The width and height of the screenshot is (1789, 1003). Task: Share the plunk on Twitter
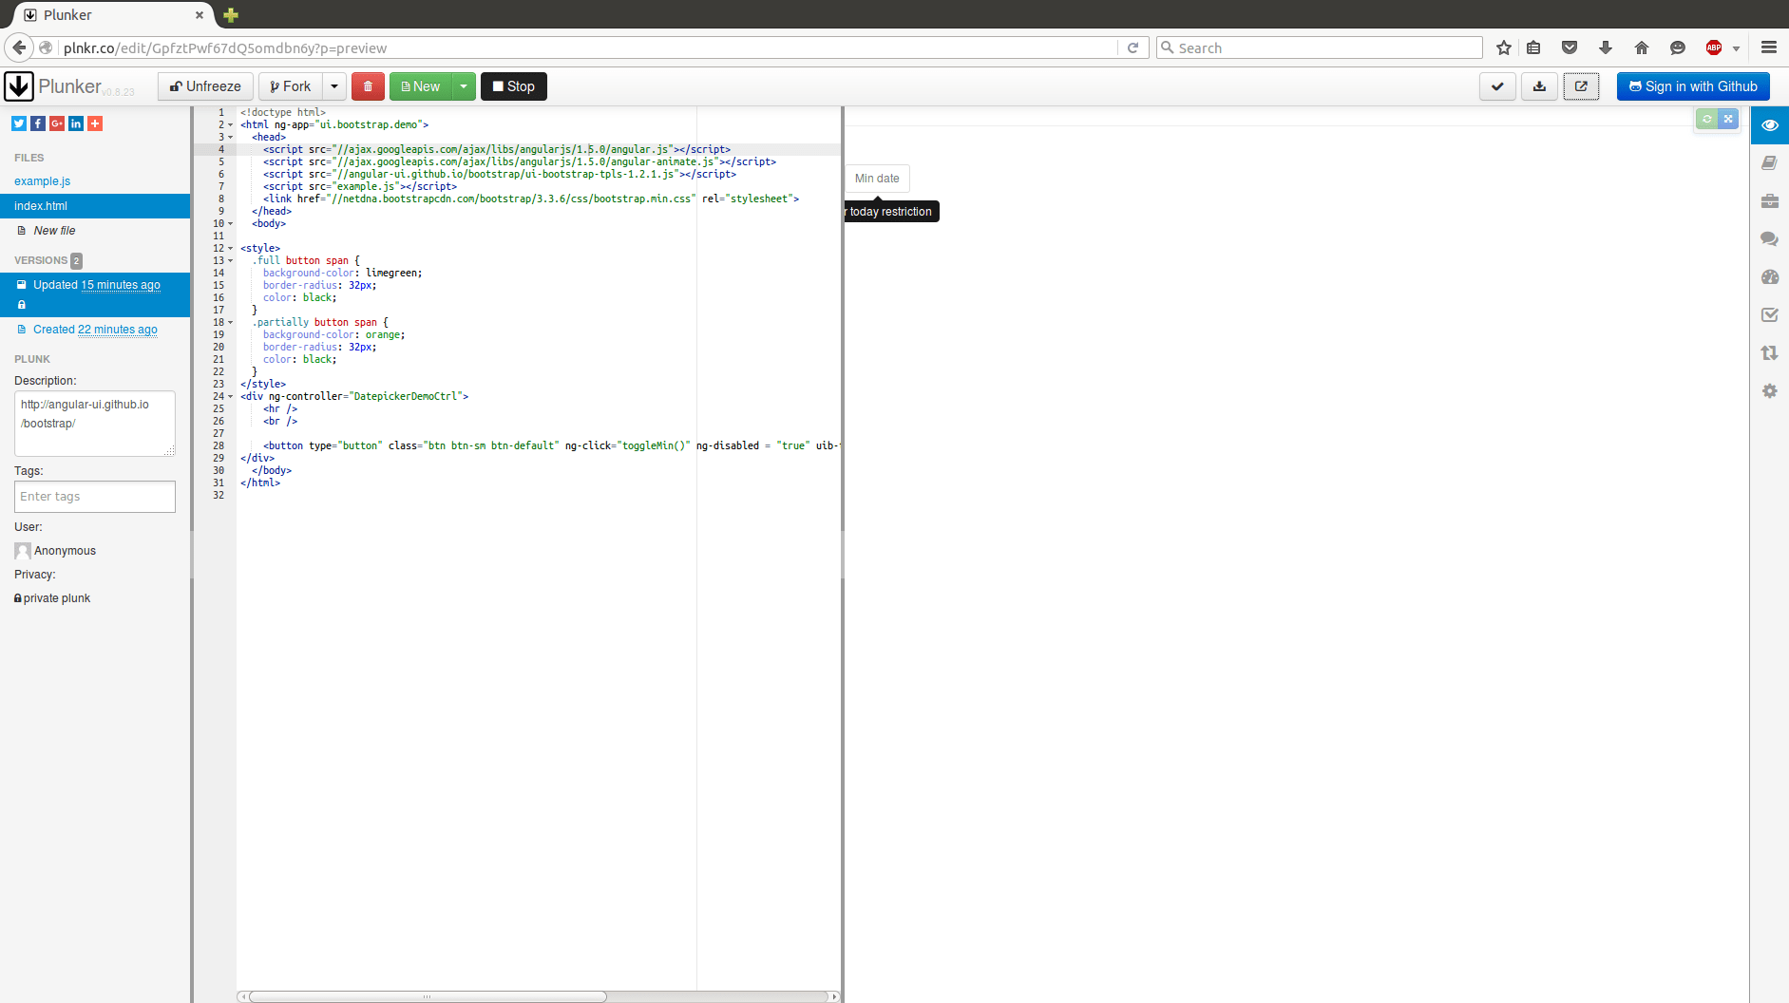[17, 123]
